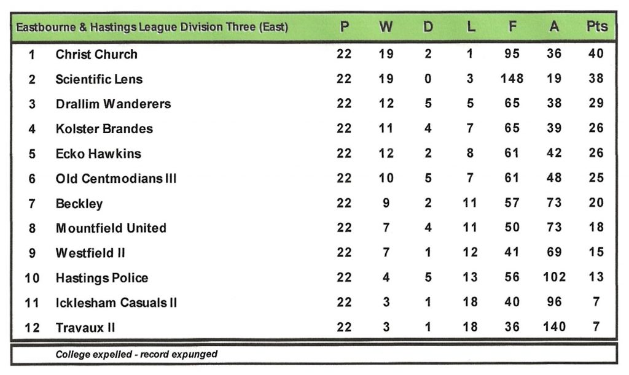629x375 pixels.
Task: Select the Scientific Lens team name
Action: 99,79
